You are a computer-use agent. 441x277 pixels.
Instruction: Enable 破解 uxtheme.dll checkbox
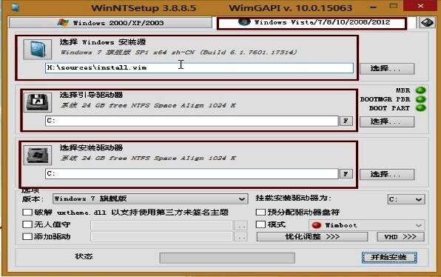[x=27, y=213]
